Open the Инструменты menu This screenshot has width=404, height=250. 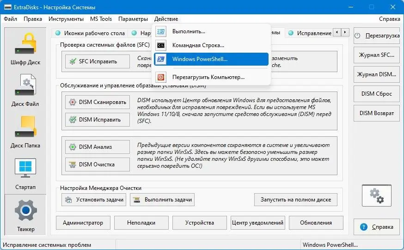(x=66, y=19)
